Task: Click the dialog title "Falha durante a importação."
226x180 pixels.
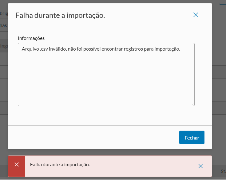Action: click(60, 15)
